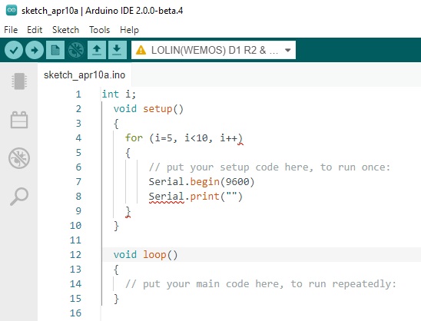Click the warning triangle in the board selector

coord(141,50)
